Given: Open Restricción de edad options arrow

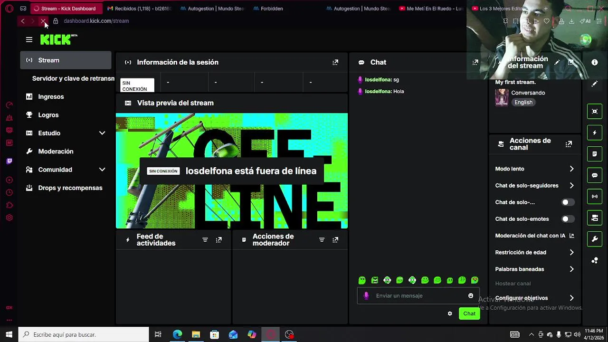Looking at the screenshot, I should [x=571, y=252].
